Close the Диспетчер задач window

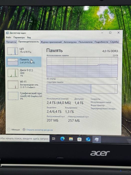[119, 32]
